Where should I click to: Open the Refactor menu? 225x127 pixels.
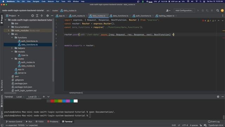[51, 1]
